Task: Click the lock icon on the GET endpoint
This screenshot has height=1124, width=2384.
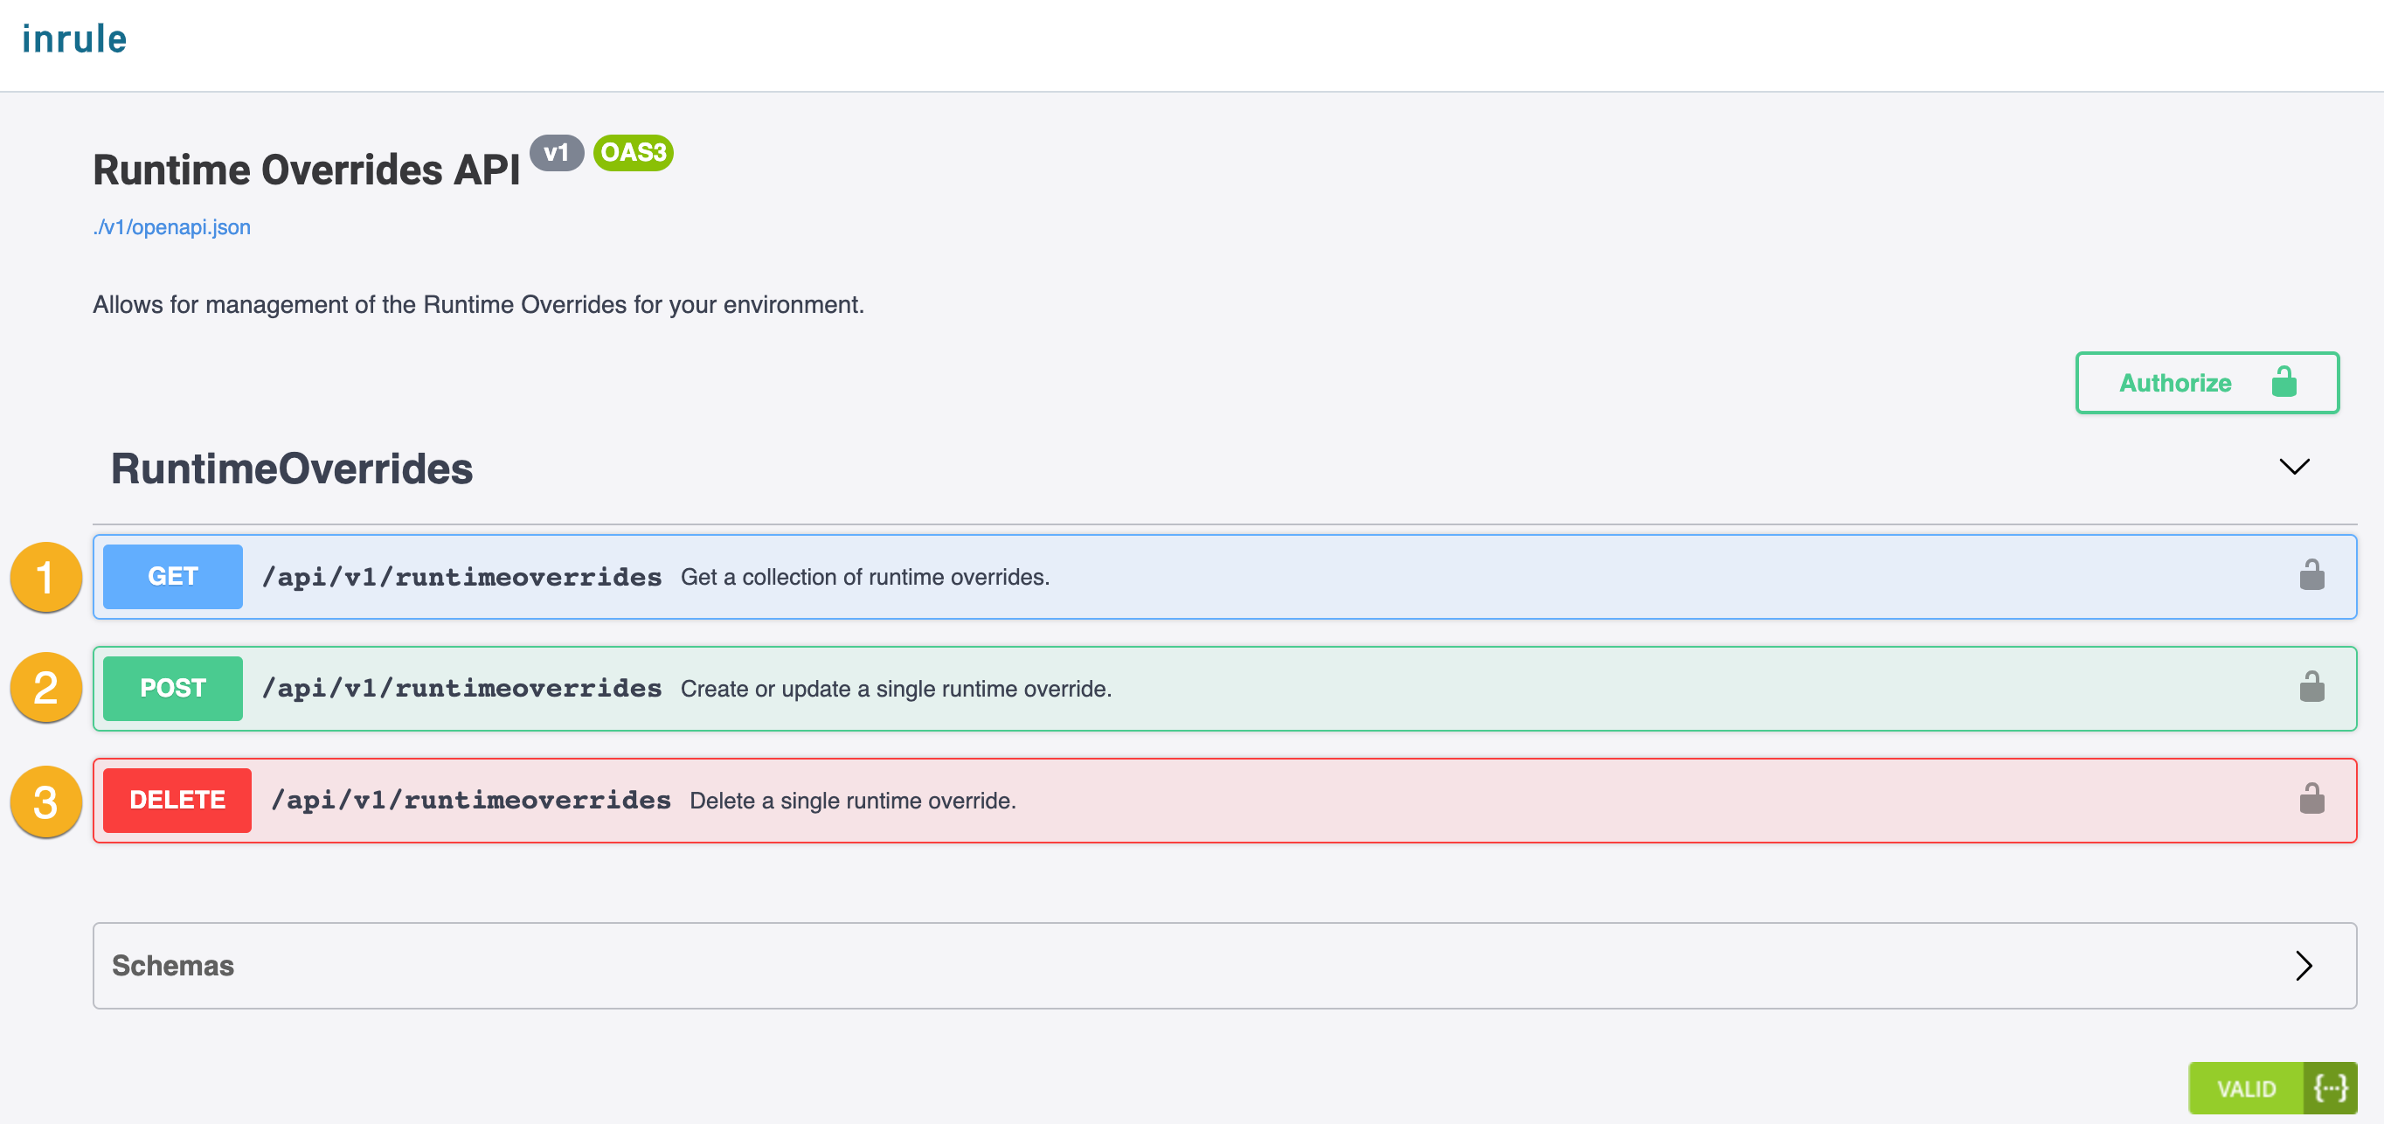Action: pyautogui.click(x=2311, y=576)
